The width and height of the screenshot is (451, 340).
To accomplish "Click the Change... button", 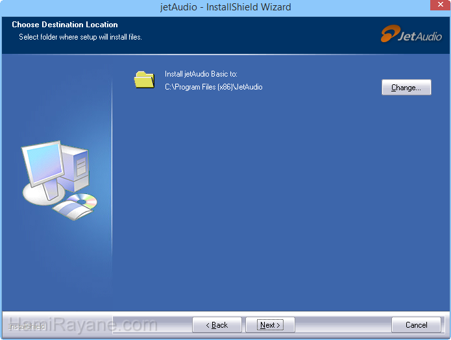I will 406,87.
